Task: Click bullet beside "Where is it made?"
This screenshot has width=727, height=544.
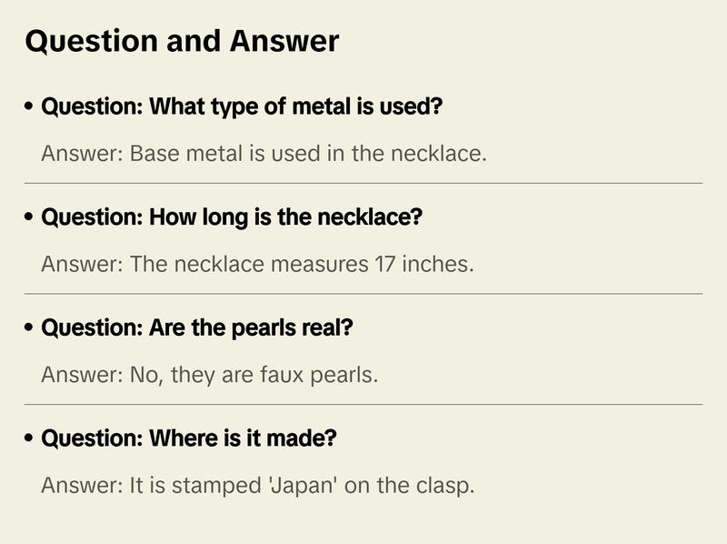Action: [x=30, y=438]
